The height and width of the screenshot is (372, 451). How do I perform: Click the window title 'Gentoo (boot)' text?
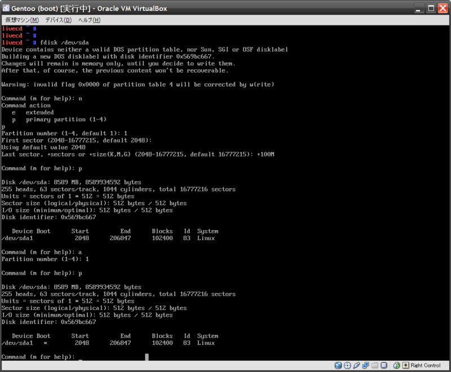pos(34,8)
